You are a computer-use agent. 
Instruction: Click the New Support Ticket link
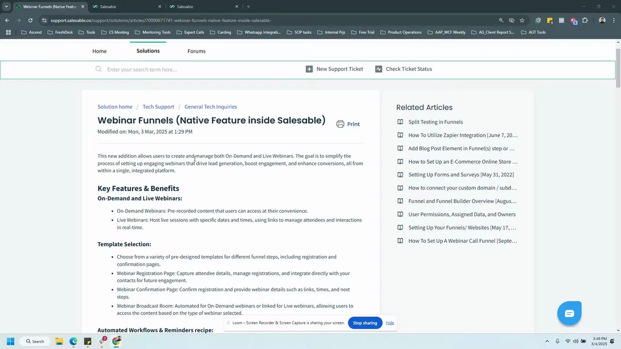(x=340, y=69)
